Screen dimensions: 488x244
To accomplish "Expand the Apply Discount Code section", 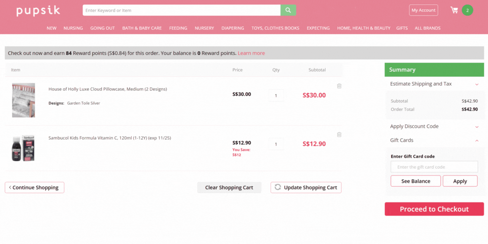I will coord(477,127).
